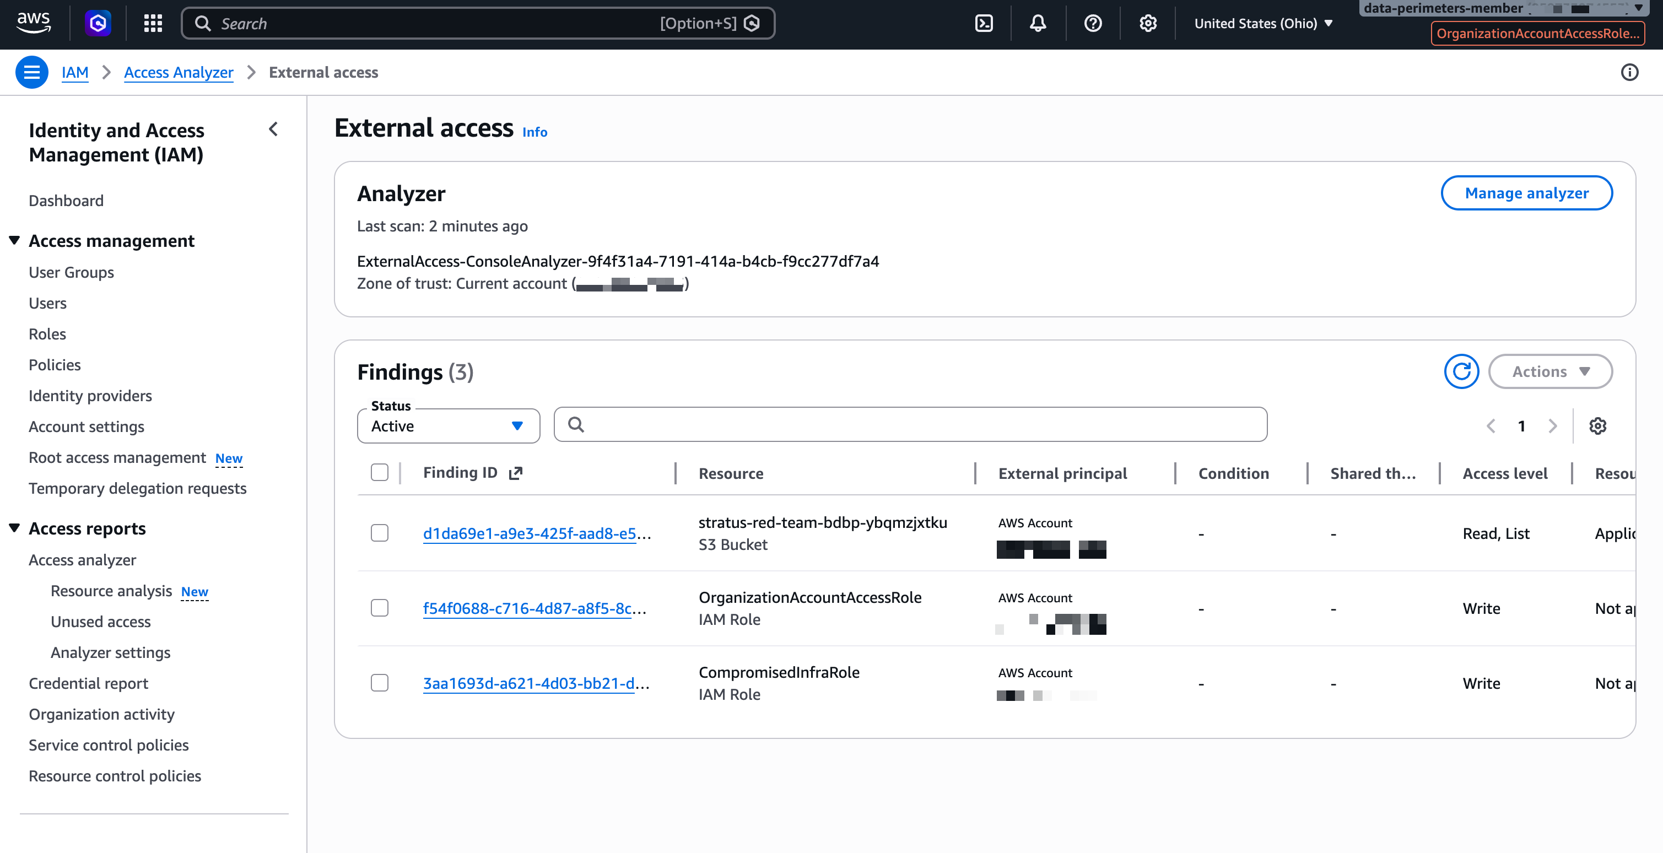Open Root access management in sidebar
Viewport: 1663px width, 853px height.
(117, 457)
